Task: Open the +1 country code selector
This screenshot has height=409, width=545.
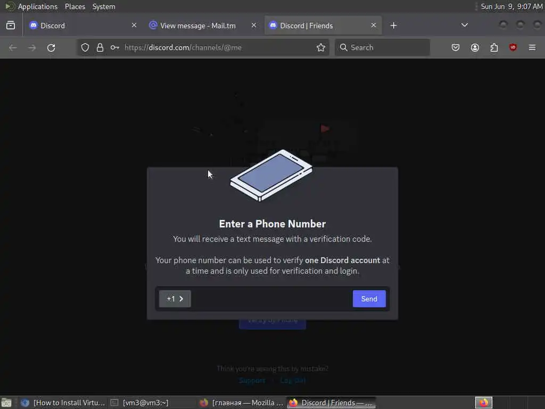Action: click(175, 299)
